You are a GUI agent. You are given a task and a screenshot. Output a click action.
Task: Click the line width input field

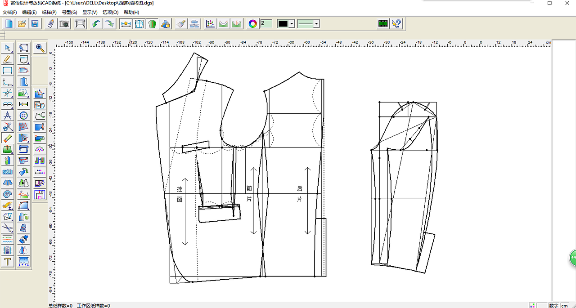pos(266,23)
